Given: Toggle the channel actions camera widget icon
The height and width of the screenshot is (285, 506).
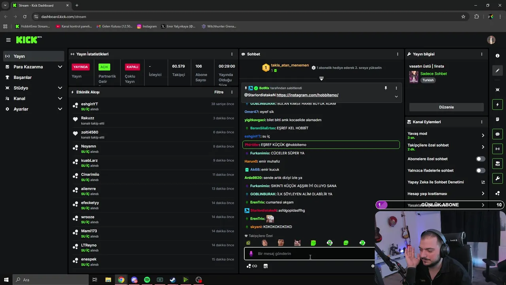Looking at the screenshot, I should [497, 163].
